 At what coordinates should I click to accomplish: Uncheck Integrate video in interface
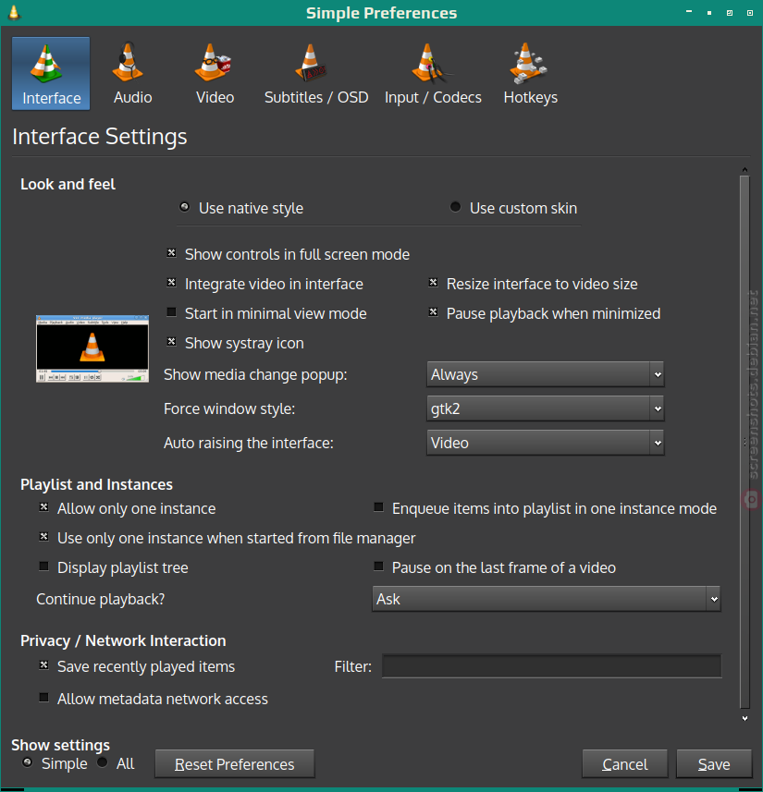click(x=171, y=283)
